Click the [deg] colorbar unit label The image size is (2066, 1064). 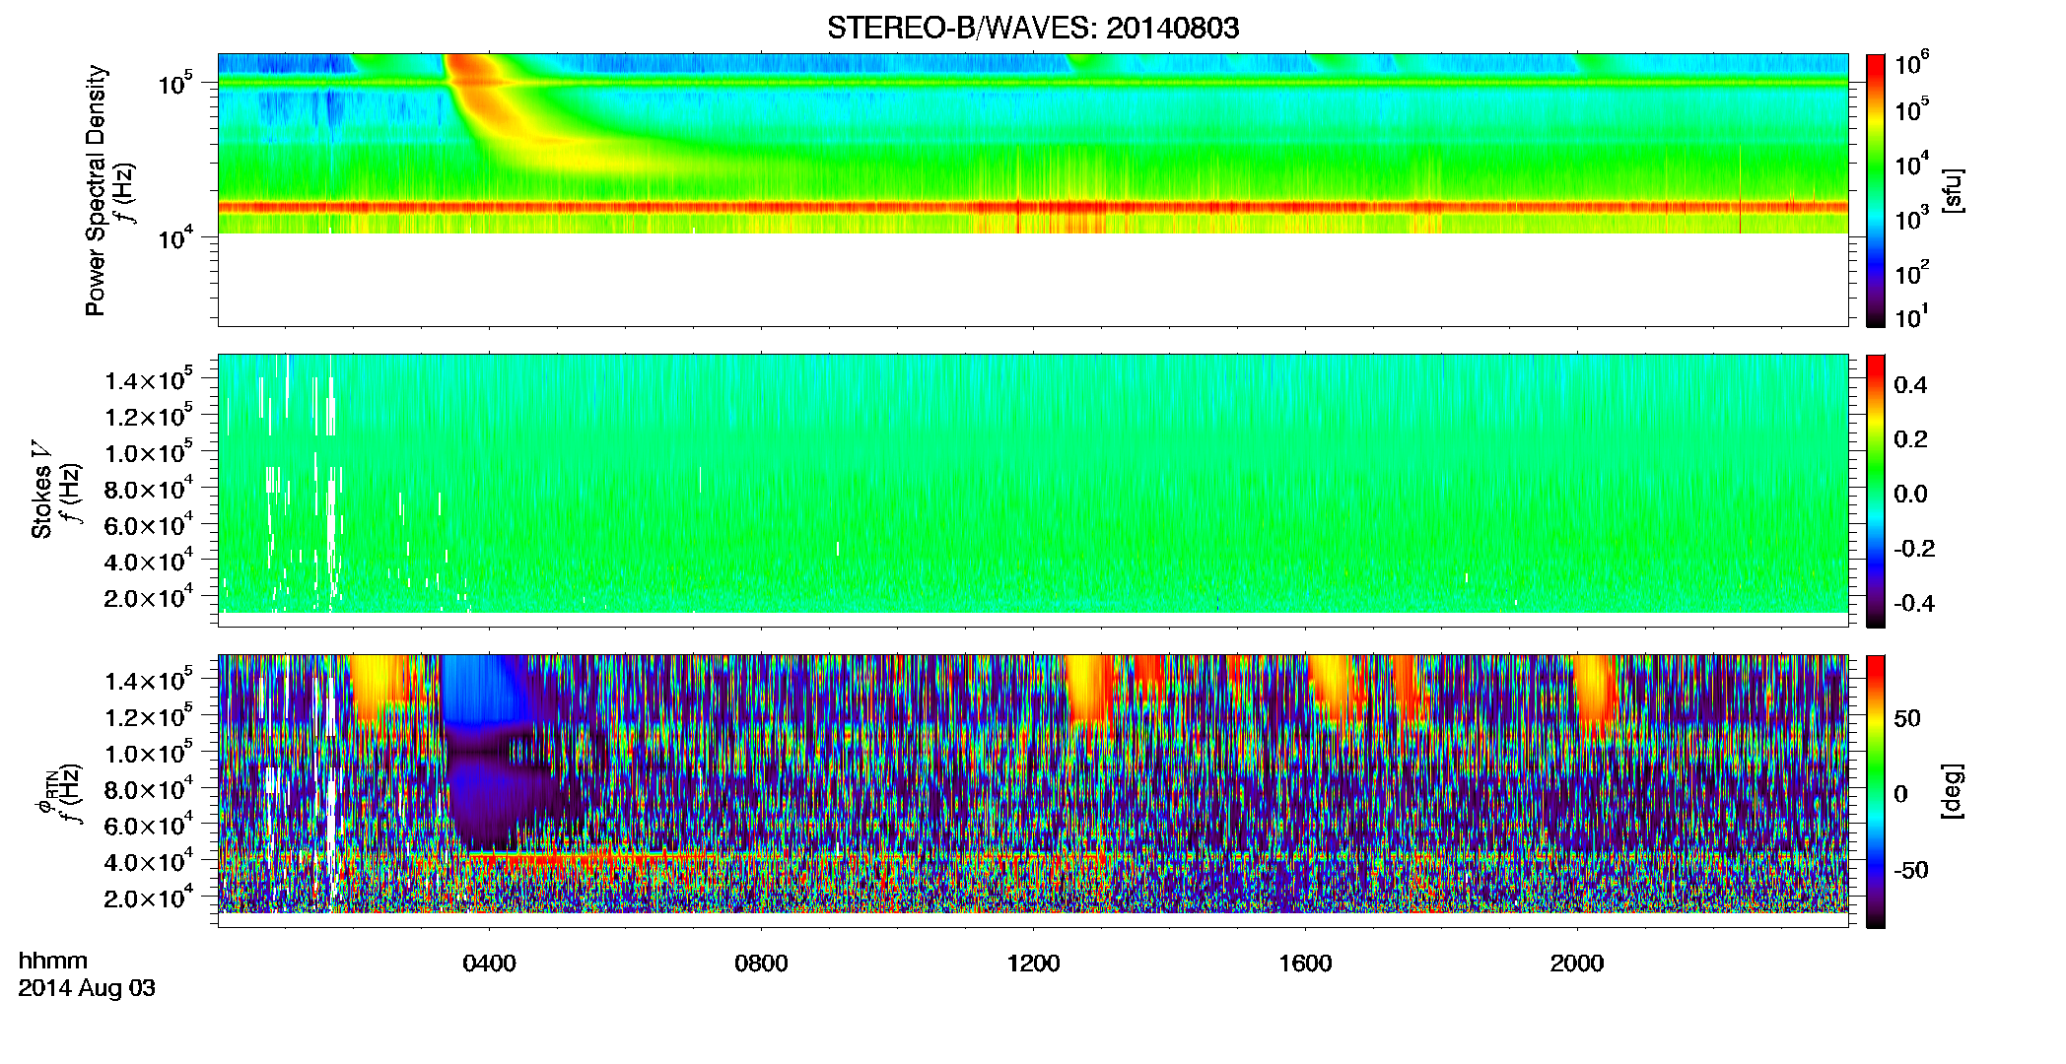pos(1952,791)
